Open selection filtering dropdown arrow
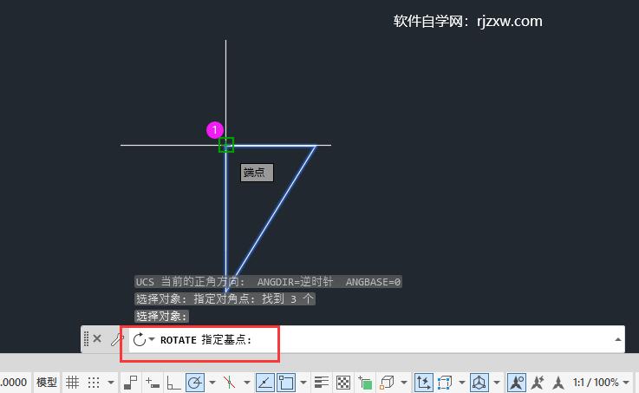 [x=462, y=383]
